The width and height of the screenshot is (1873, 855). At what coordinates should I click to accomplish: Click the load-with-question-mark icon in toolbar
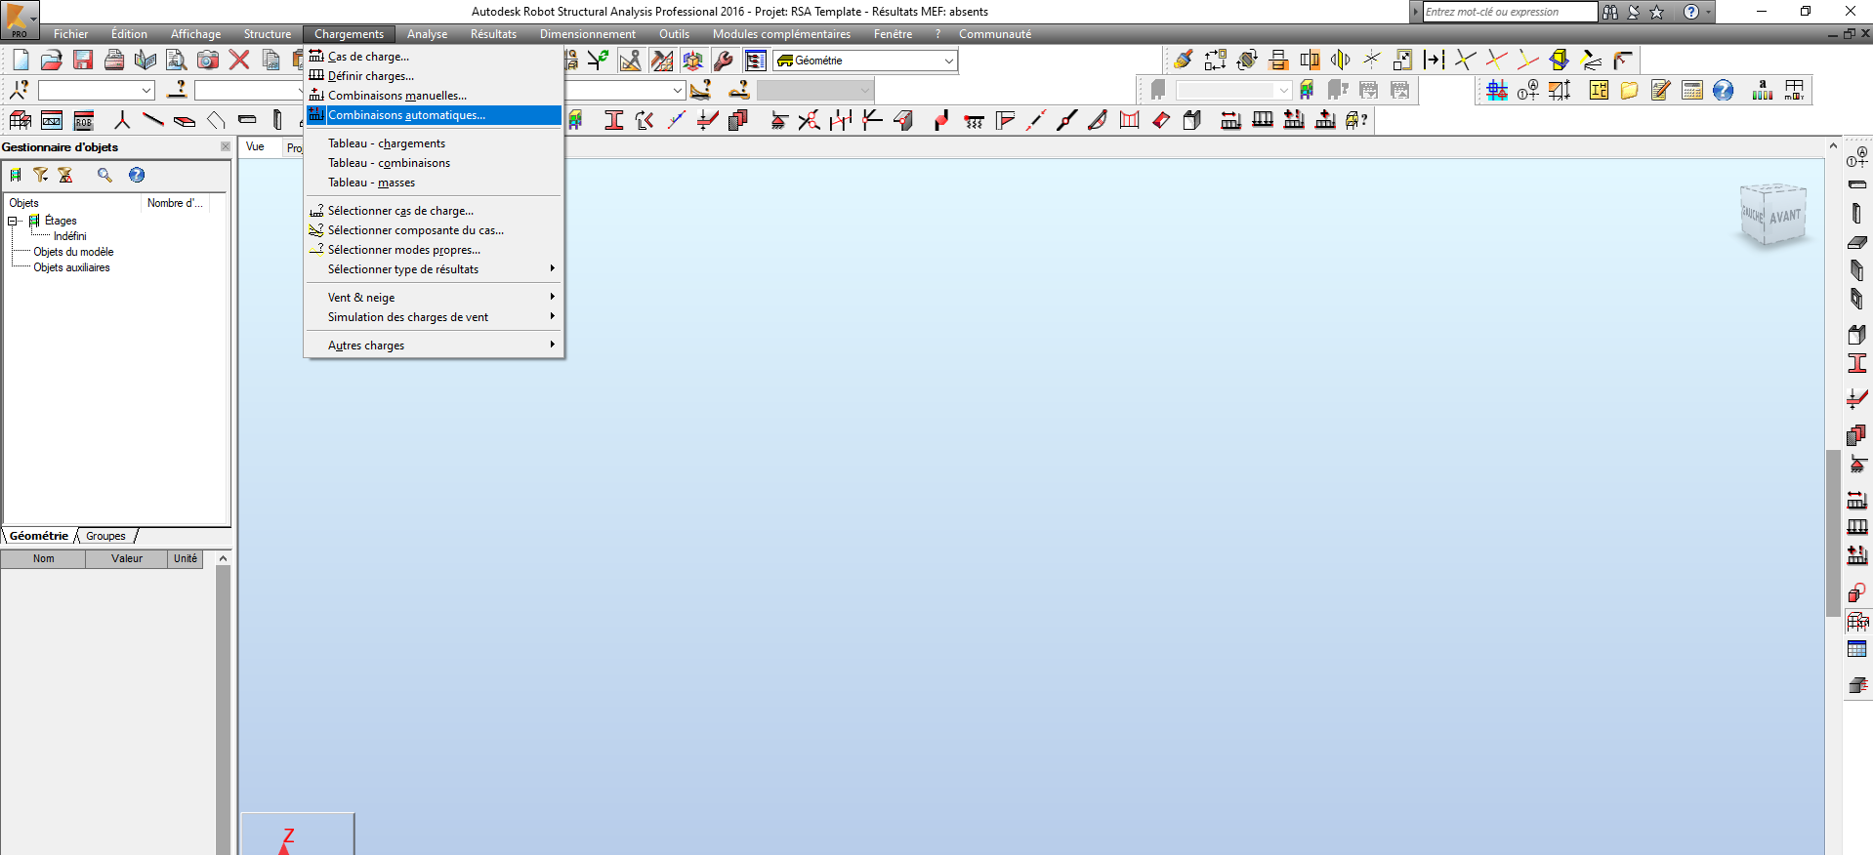coord(1357,121)
